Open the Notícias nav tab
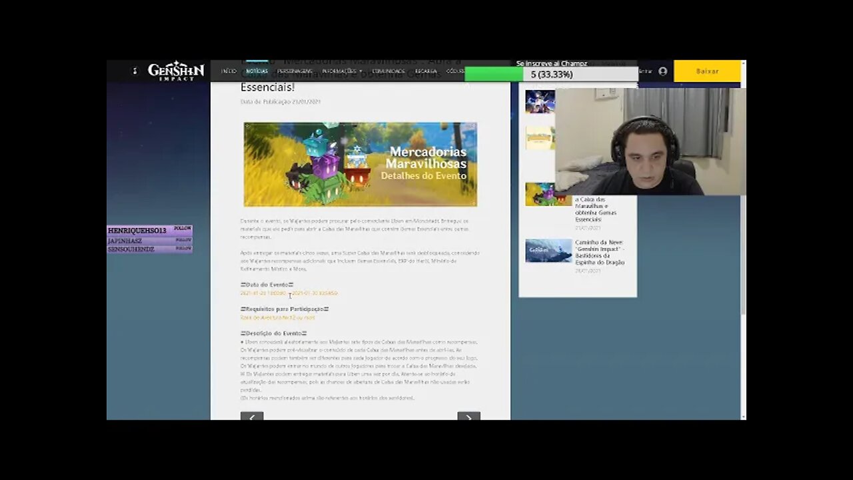853x480 pixels. coord(257,71)
